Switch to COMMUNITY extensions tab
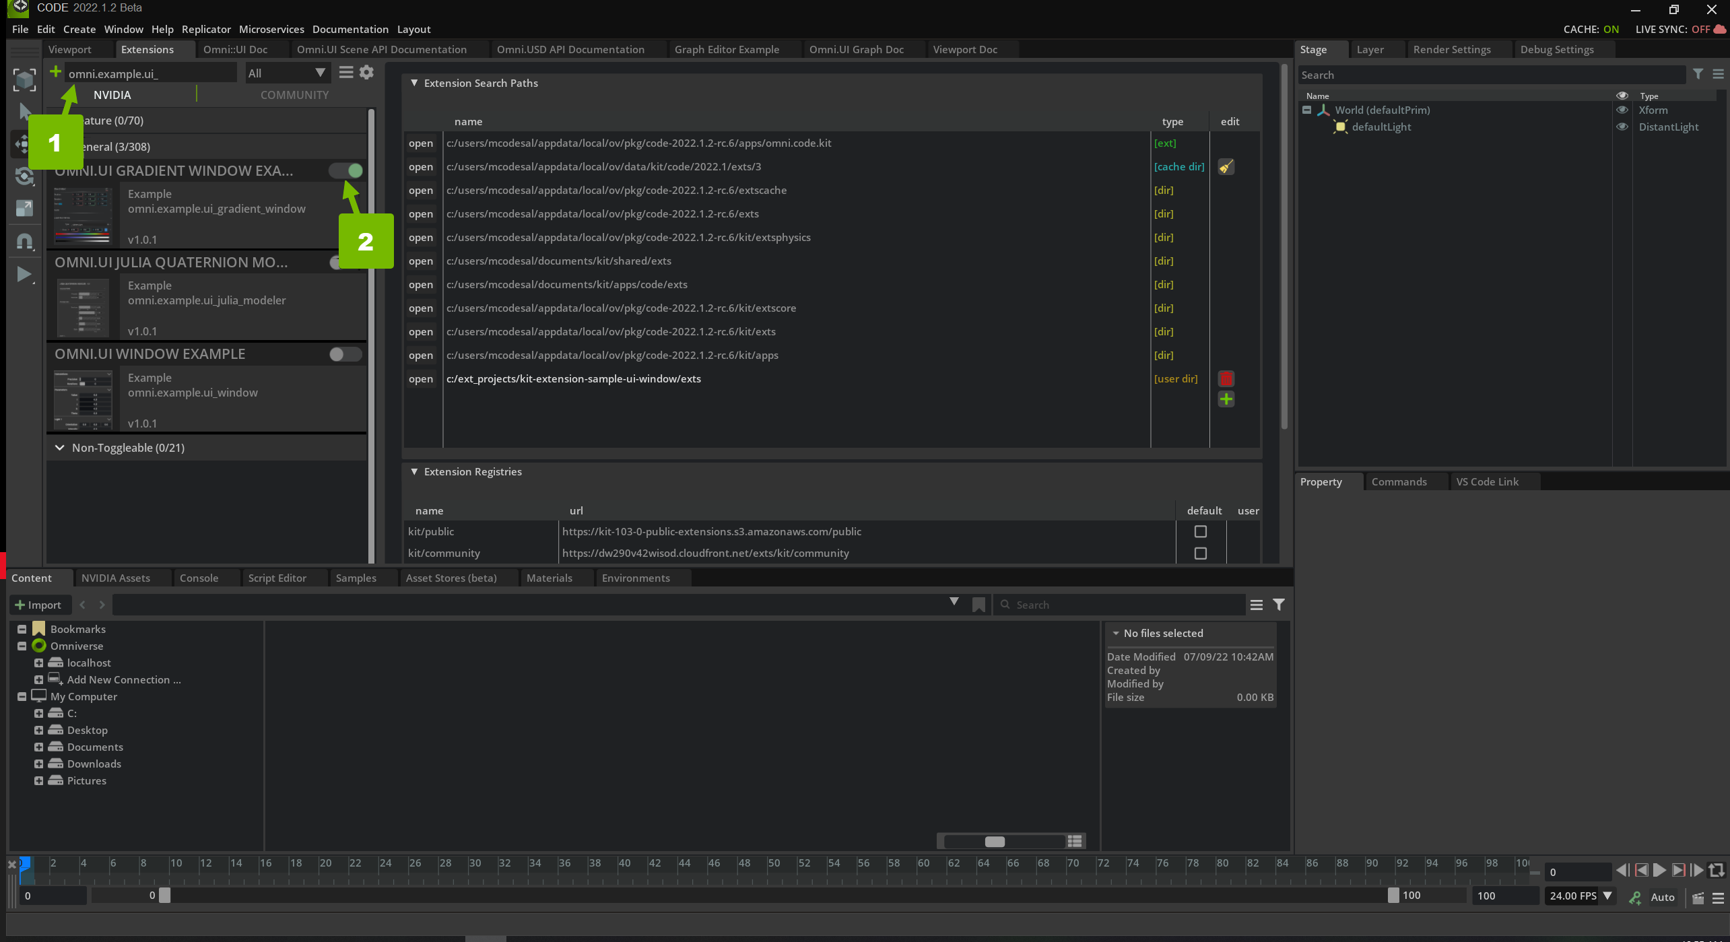Screen dimensions: 1730x942 click(x=294, y=95)
